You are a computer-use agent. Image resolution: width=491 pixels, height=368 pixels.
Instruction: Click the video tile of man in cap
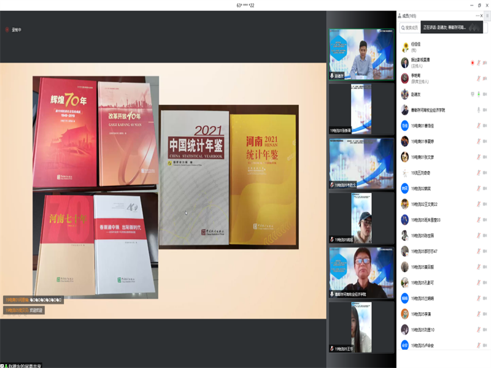click(361, 218)
